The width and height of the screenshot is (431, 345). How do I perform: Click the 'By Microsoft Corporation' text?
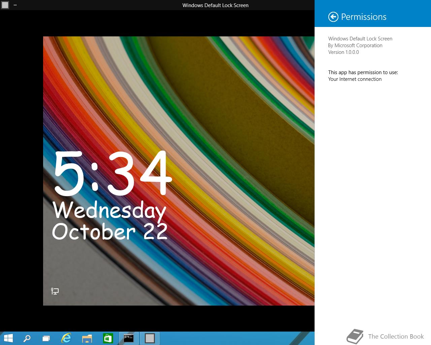click(x=355, y=45)
